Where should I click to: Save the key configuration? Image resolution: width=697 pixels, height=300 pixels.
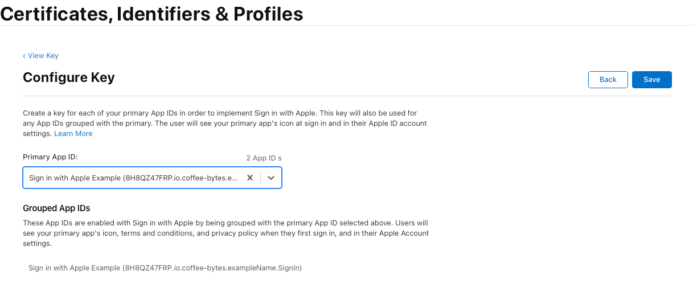(651, 80)
